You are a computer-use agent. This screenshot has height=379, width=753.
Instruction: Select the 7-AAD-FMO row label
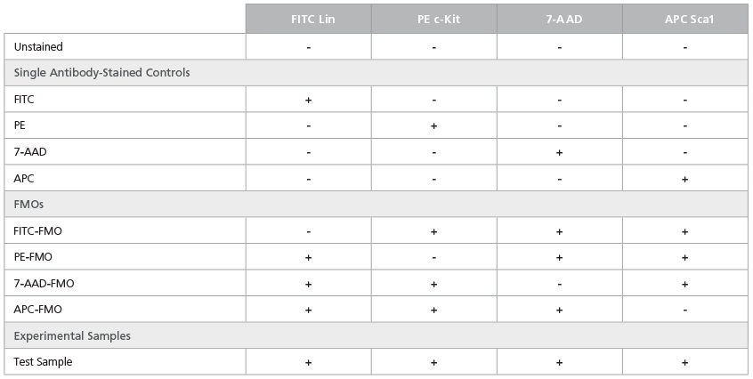[44, 284]
